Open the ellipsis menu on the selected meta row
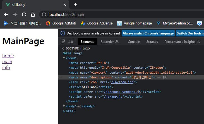Image resolution: width=204 pixels, height=124 pixels. click(x=60, y=77)
